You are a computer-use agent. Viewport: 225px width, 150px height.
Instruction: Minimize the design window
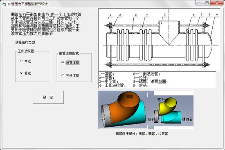pyautogui.click(x=200, y=3)
